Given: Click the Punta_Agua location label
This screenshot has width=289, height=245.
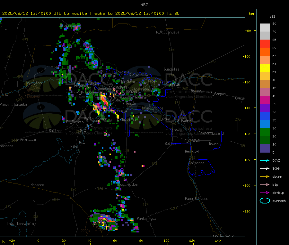Looking at the screenshot, I should click(146, 219).
